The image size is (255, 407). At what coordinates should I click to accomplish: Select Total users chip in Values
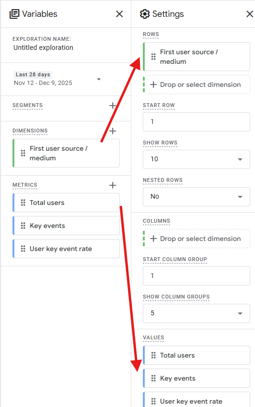coord(197,355)
